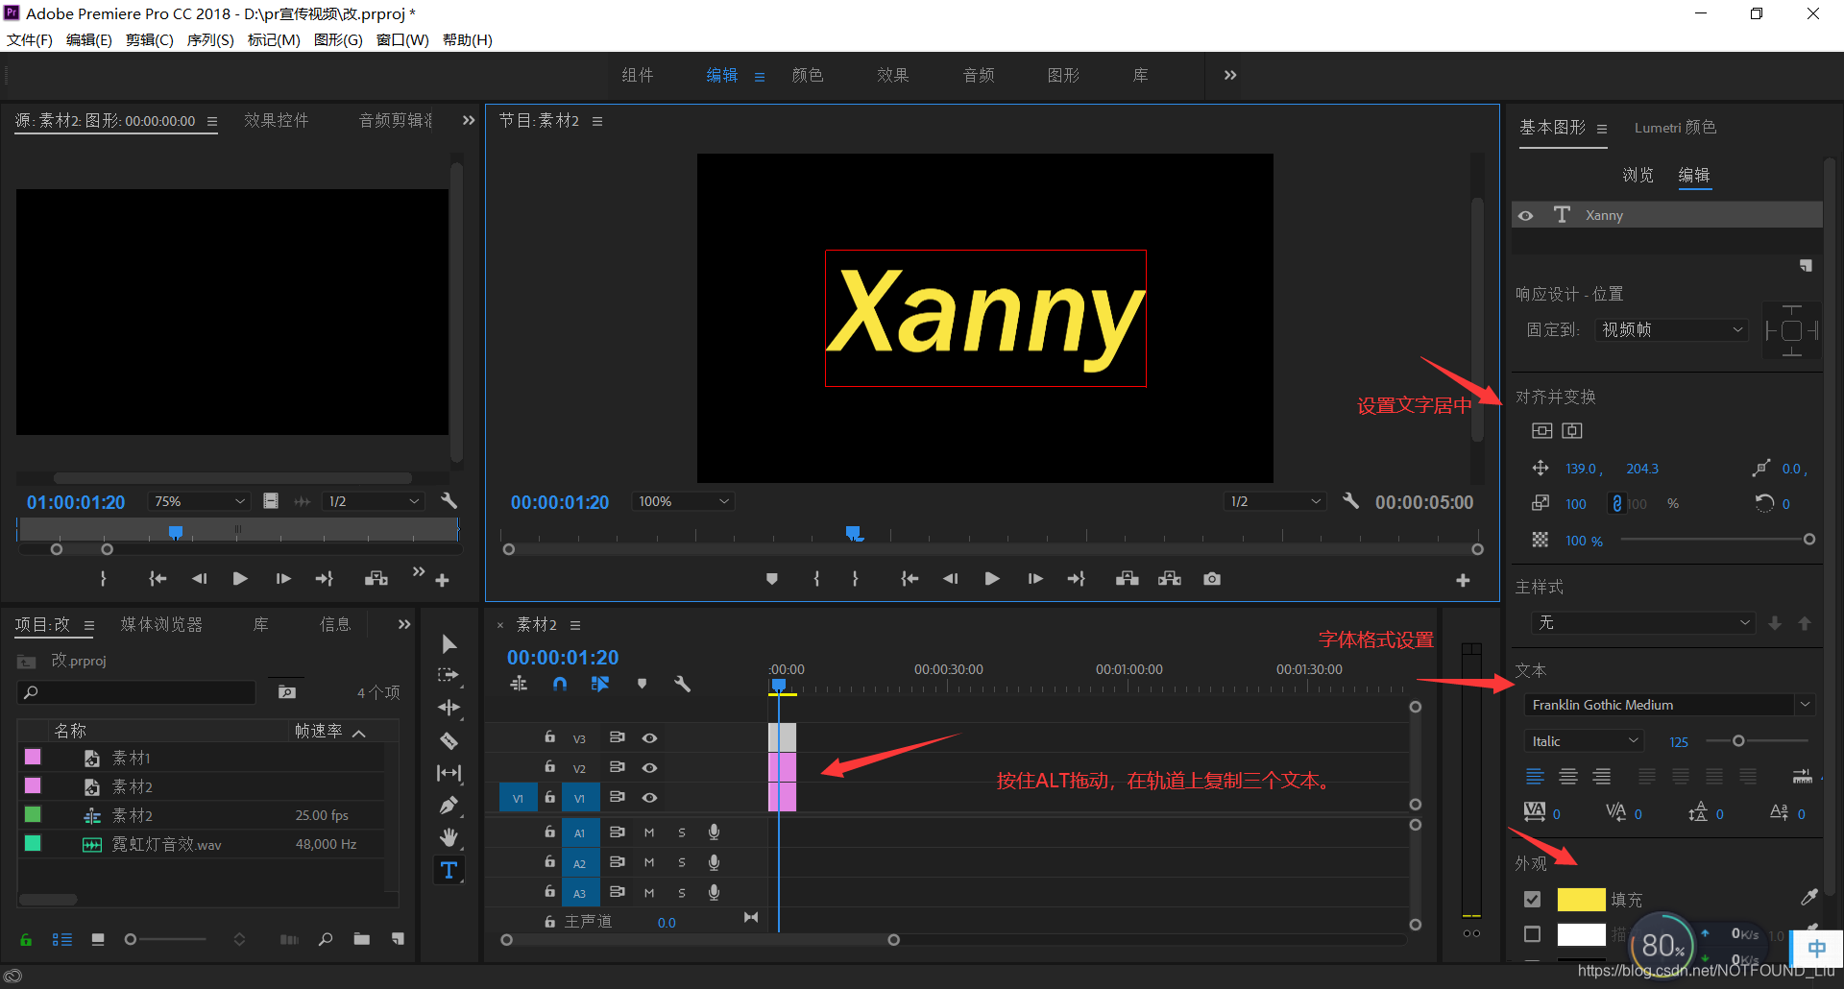Image resolution: width=1844 pixels, height=989 pixels.
Task: Select the Pen tool
Action: pyautogui.click(x=449, y=806)
